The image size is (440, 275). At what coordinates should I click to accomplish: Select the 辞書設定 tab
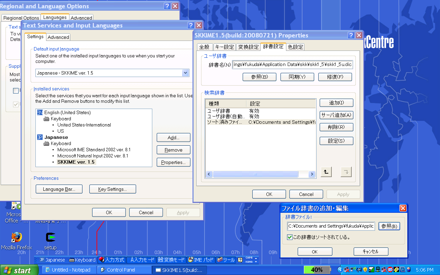273,46
